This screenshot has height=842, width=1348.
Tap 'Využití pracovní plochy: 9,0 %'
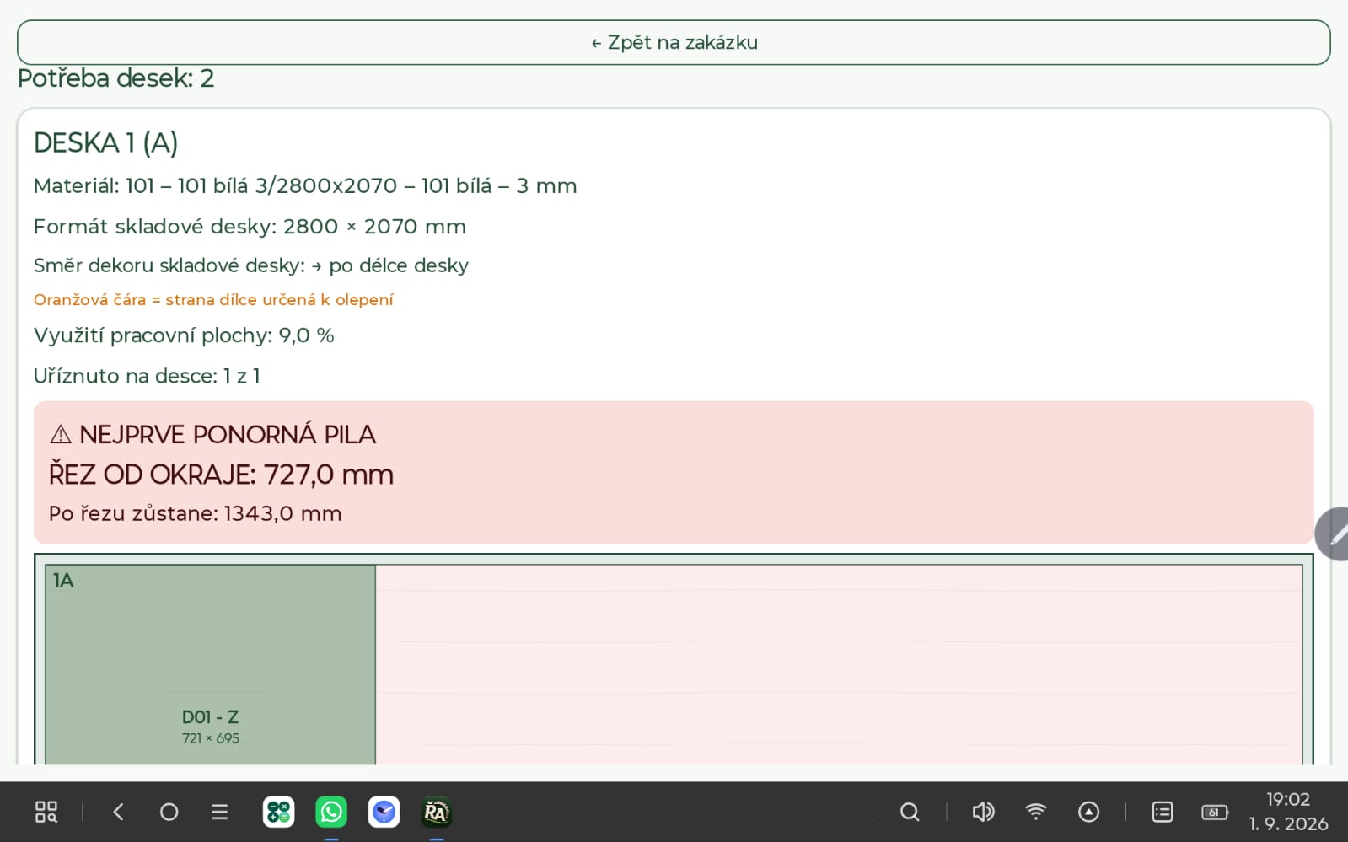[184, 335]
